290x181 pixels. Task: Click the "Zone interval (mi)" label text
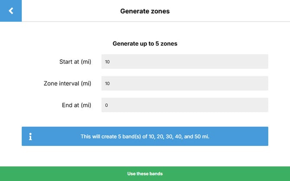(x=68, y=83)
